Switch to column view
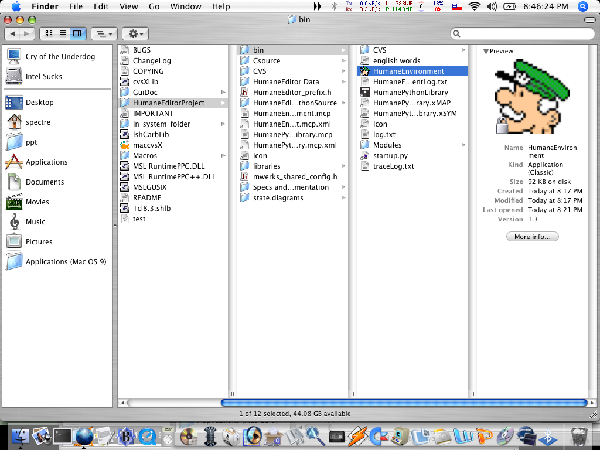 tap(77, 33)
